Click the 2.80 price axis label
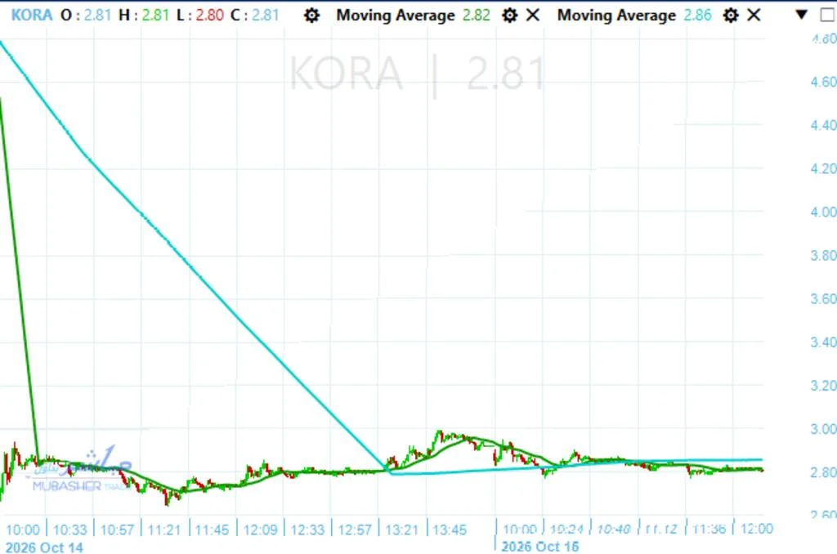This screenshot has height=554, width=837. tap(823, 472)
